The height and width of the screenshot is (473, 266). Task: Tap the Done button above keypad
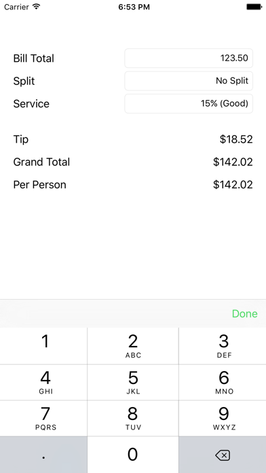click(x=244, y=314)
